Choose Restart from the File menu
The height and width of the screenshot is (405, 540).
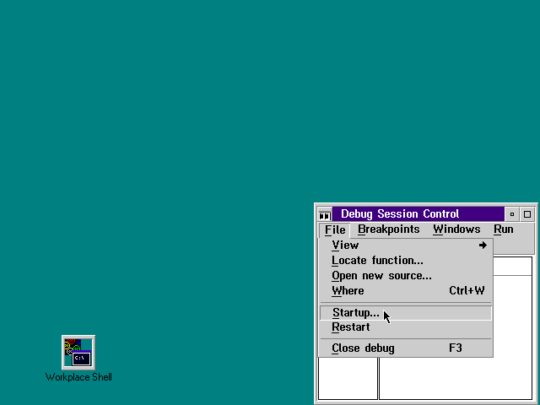click(x=406, y=327)
